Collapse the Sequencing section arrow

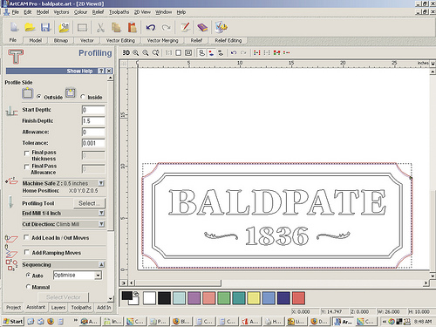coord(101,264)
